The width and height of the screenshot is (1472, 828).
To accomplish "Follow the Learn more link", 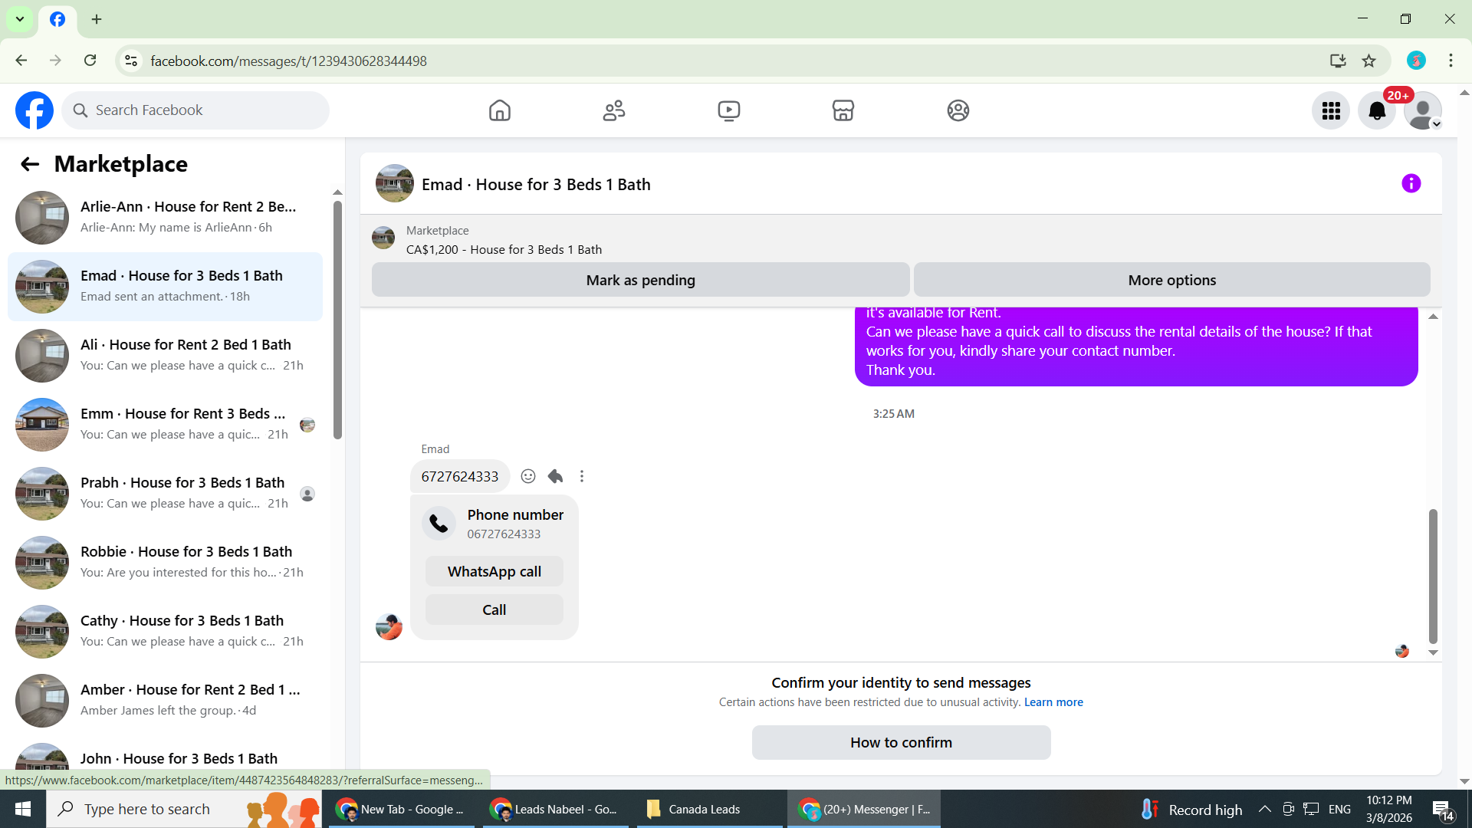I will click(1053, 702).
